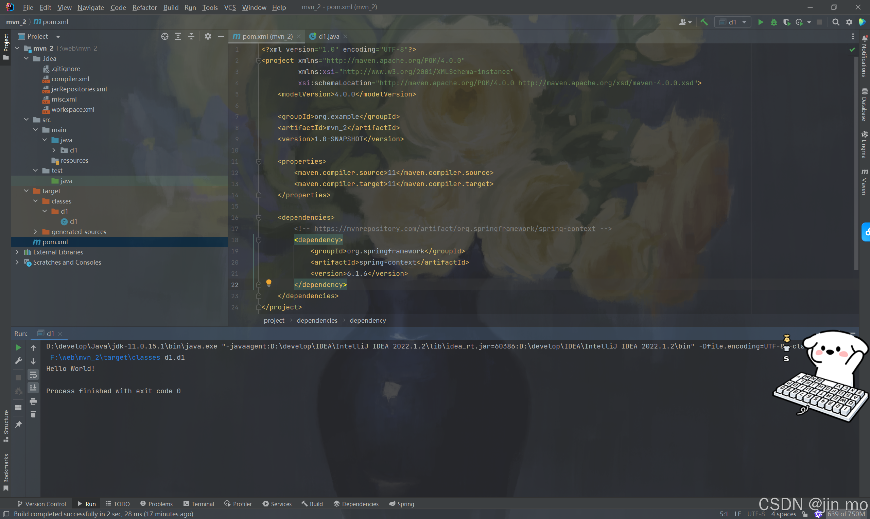Open the Spring tool window tab
Screen dimensions: 870x519
point(402,504)
